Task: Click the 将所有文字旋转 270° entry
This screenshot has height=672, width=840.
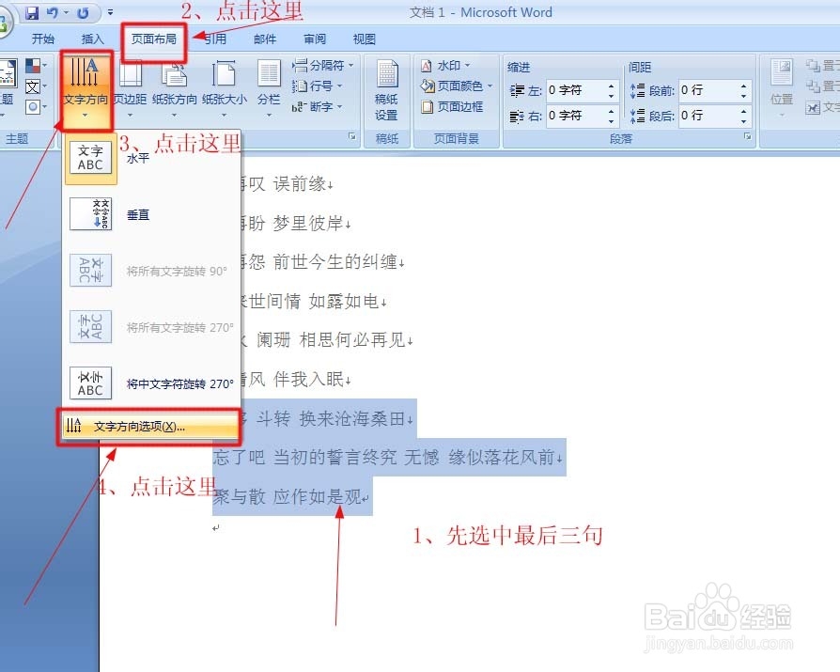Action: [151, 327]
